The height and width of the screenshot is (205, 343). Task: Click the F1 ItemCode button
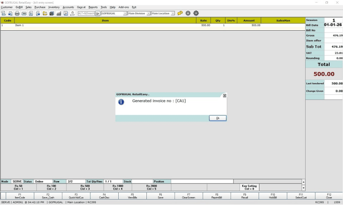[x=20, y=196]
